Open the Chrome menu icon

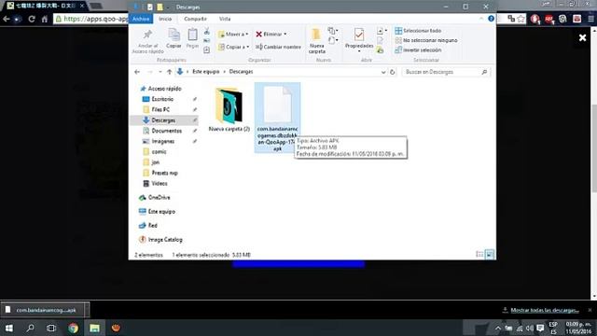(590, 19)
